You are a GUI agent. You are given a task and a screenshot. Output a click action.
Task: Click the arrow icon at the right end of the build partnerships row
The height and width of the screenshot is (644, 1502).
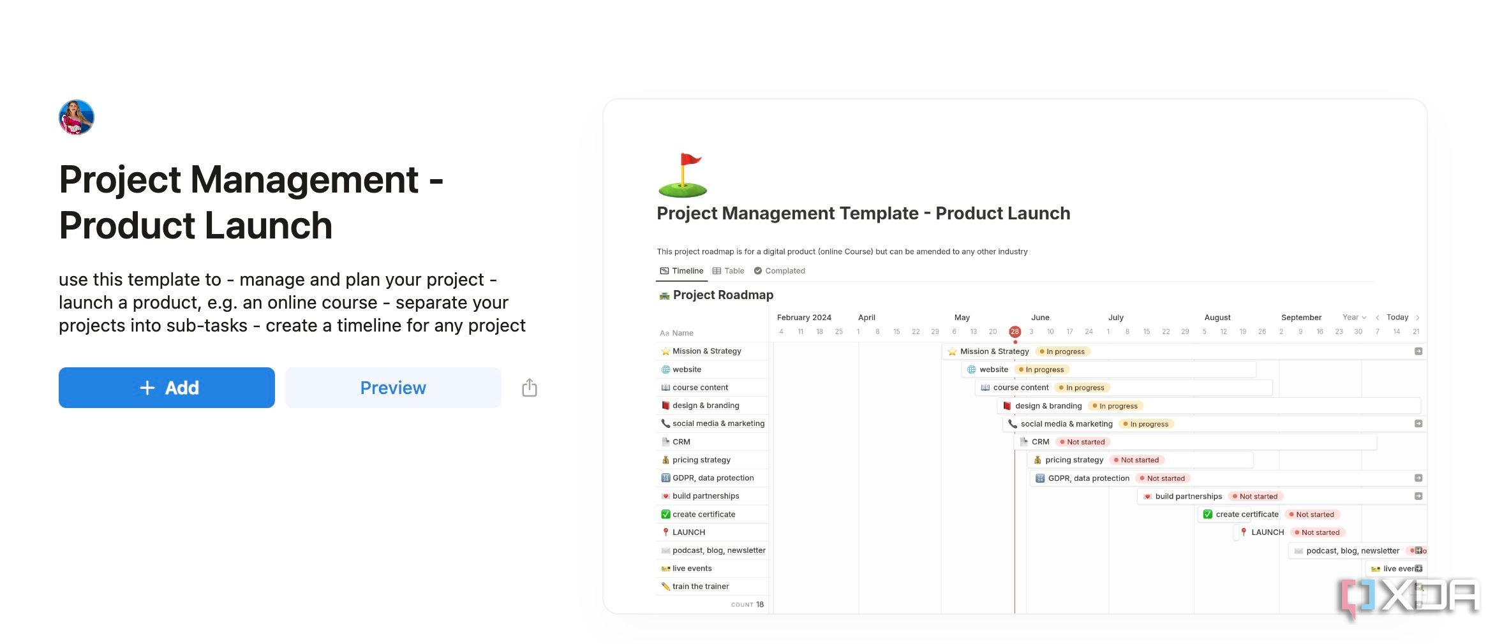click(x=1418, y=496)
